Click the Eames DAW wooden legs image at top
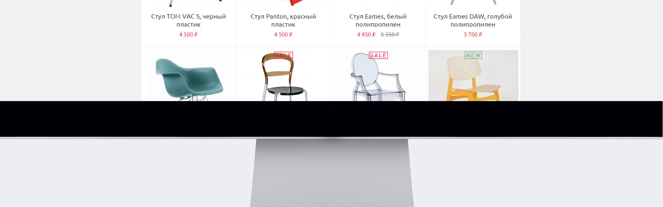663x207 pixels. (473, 2)
